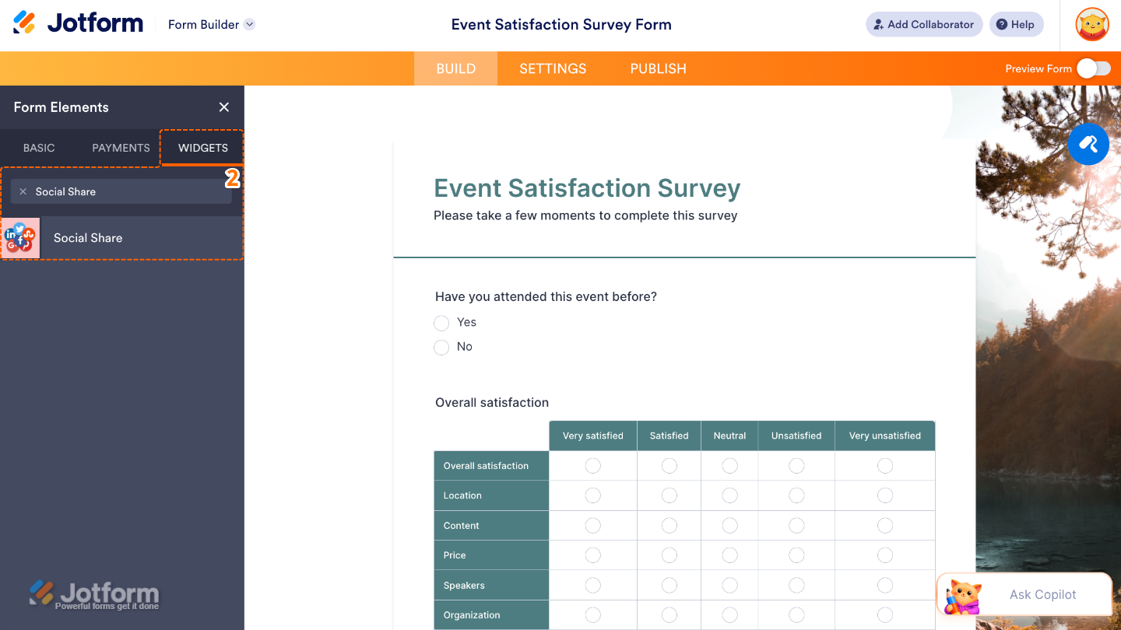Close the Form Elements panel
Image resolution: width=1121 pixels, height=630 pixels.
pyautogui.click(x=224, y=107)
